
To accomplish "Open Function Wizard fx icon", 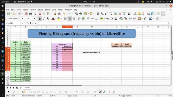I will point(28,23).
